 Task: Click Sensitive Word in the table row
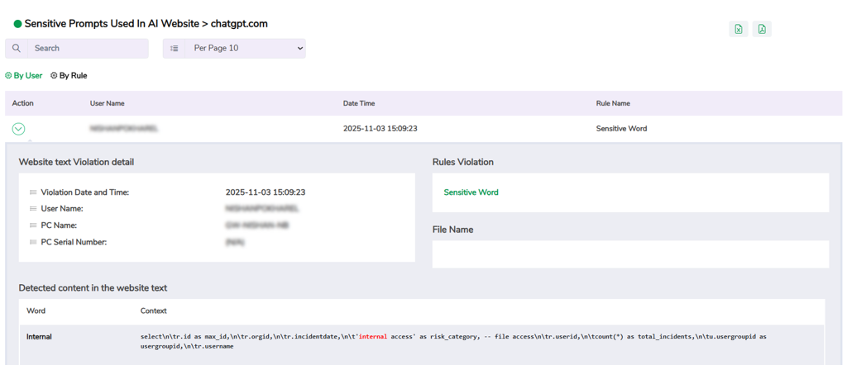click(x=621, y=129)
